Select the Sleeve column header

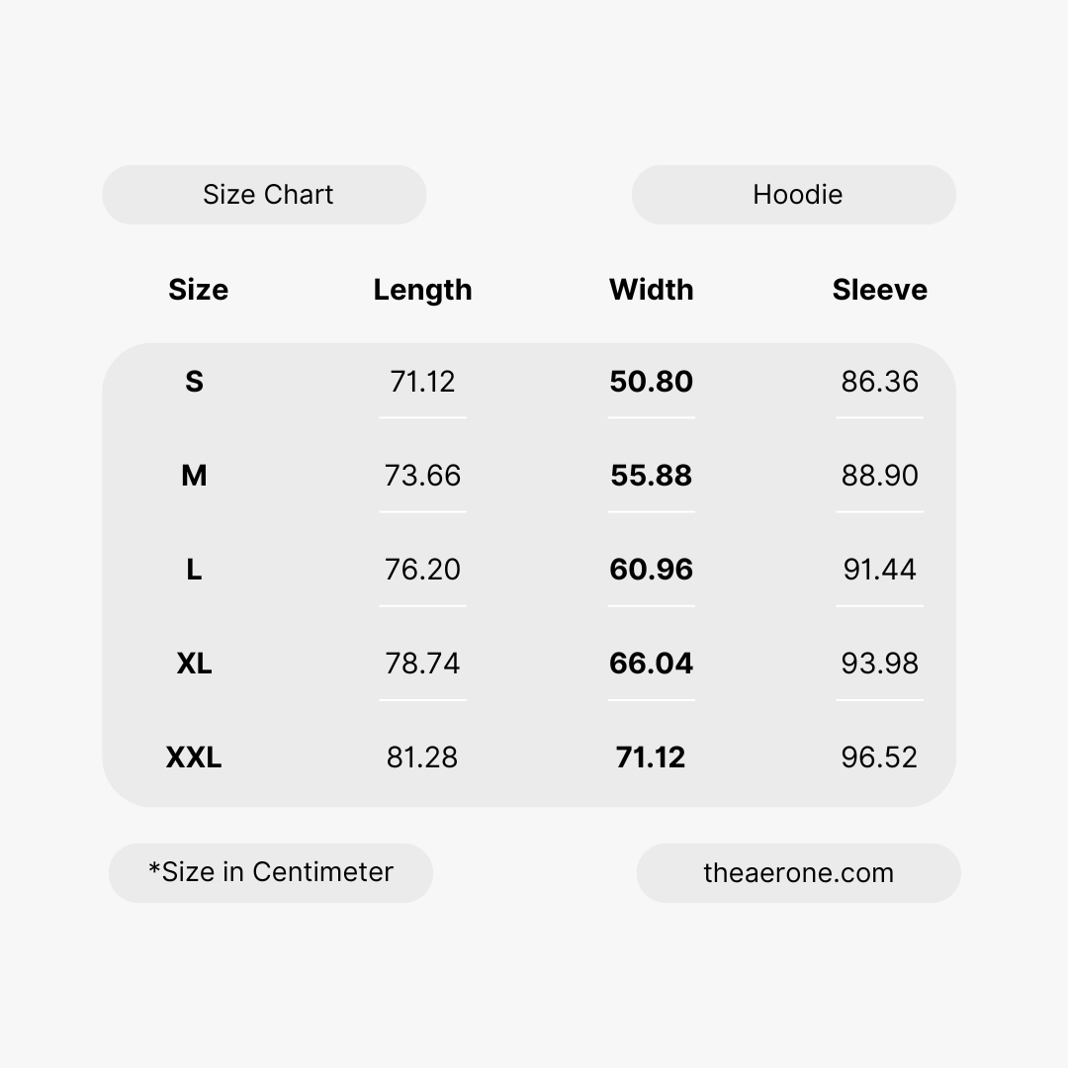[x=879, y=290]
